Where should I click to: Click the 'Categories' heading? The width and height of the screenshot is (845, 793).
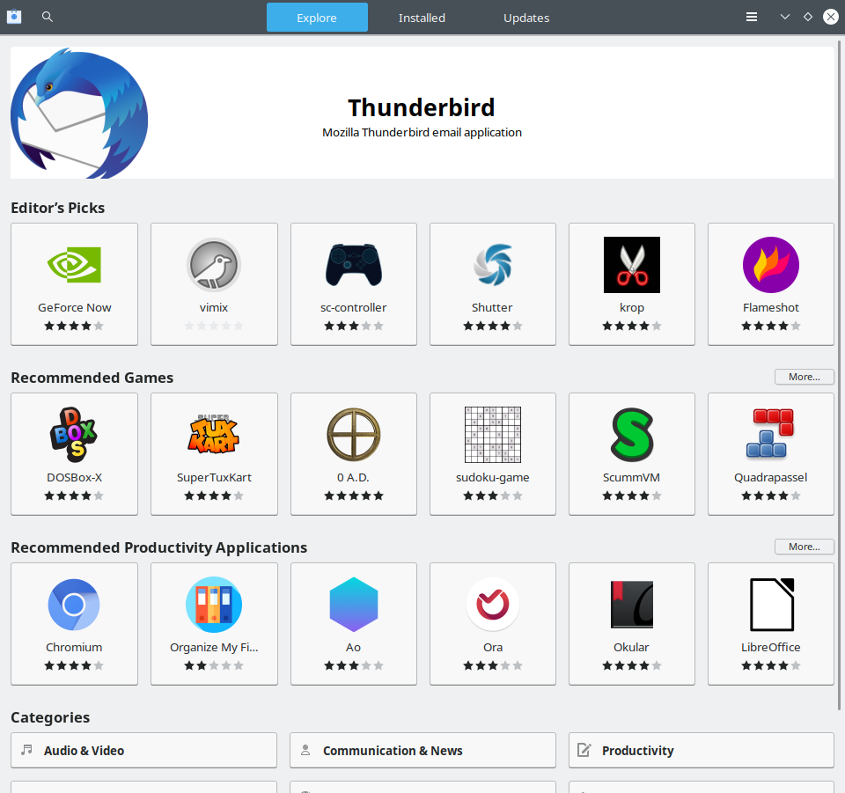coord(50,717)
